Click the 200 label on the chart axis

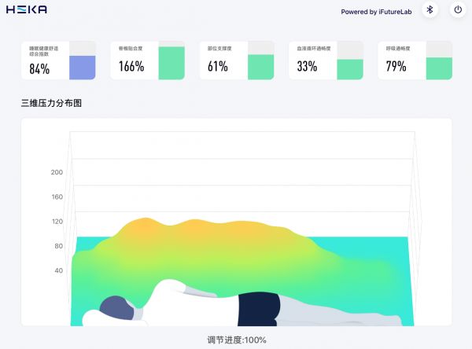click(57, 172)
